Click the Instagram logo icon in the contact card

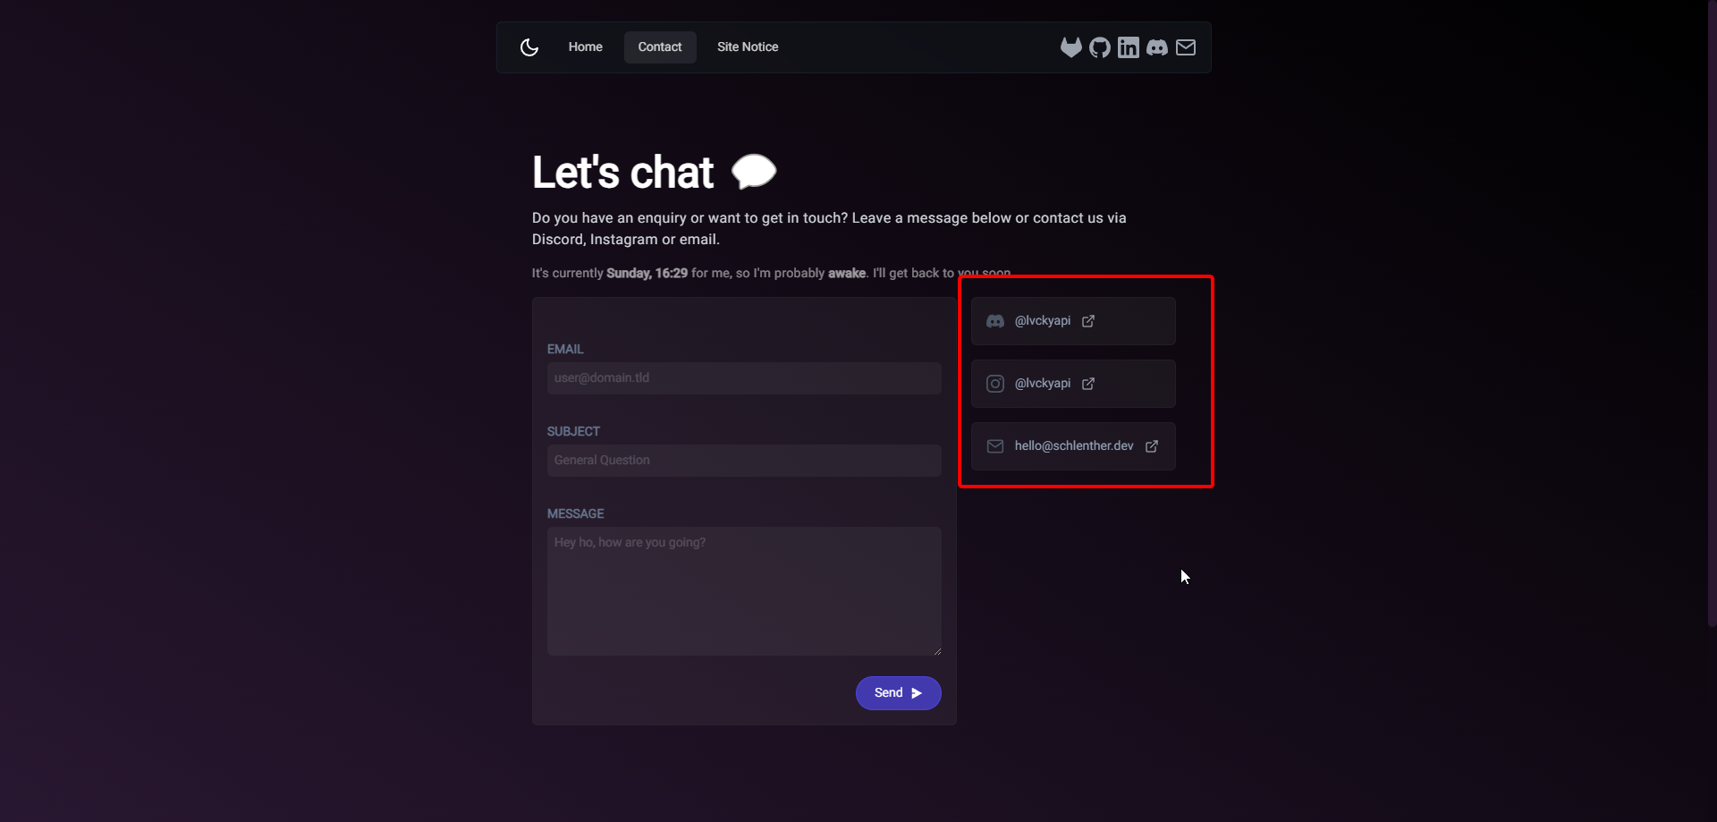tap(995, 384)
